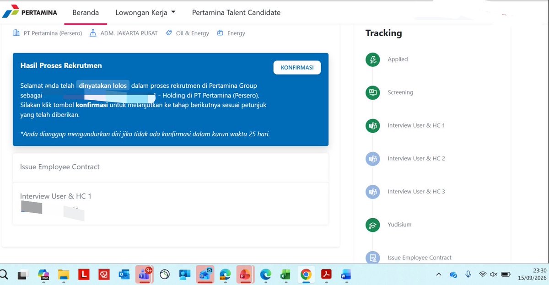The height and width of the screenshot is (285, 549).
Task: Open the Issue Employee Contract card
Action: point(171,167)
